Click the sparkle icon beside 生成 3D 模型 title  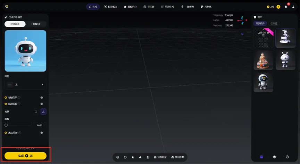pos(6,17)
